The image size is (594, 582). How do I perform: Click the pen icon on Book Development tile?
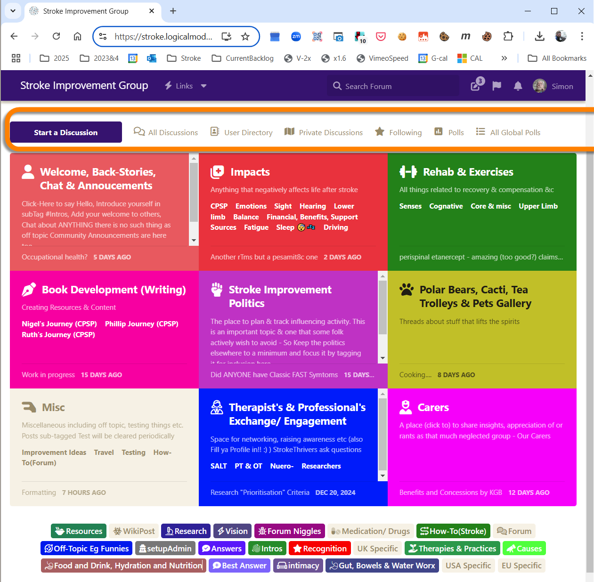[28, 289]
